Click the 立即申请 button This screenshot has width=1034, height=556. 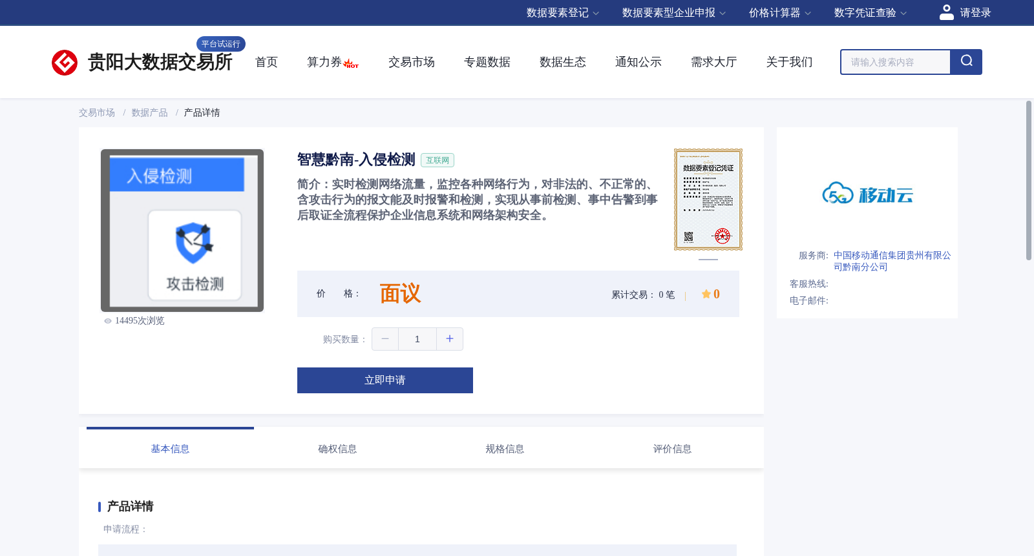coord(385,380)
